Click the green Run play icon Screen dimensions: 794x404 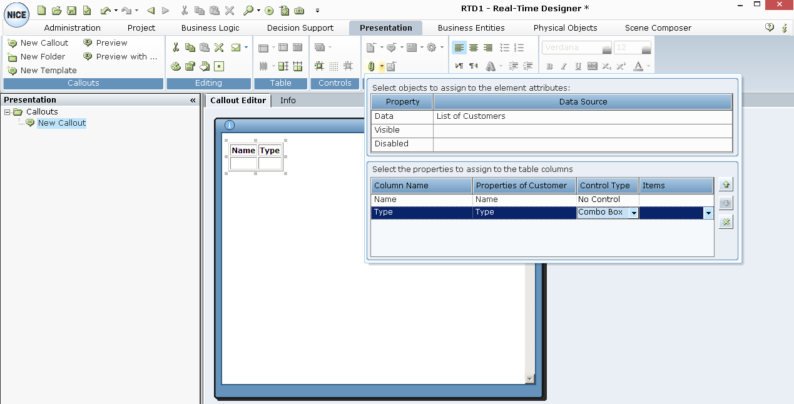coord(269,10)
